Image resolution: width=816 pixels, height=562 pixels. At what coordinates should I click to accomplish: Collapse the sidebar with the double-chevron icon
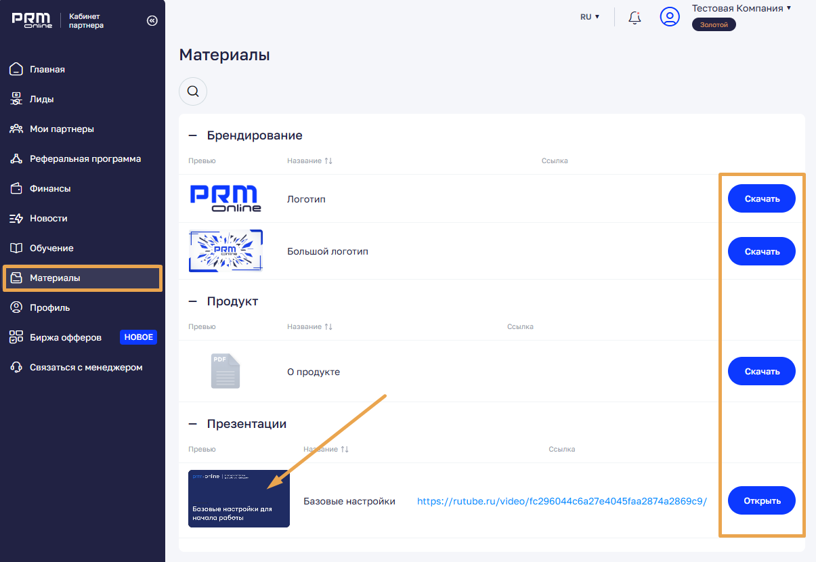(152, 21)
